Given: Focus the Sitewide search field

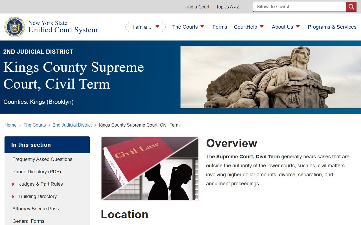Looking at the screenshot, I should tap(300, 7).
